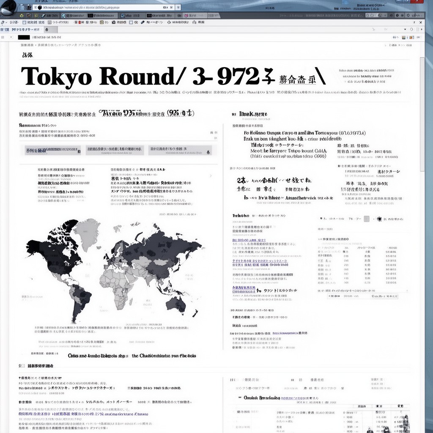Viewport: 433px width, 433px height.
Task: Click the black rectangle below the page tabs
Action: pyautogui.click(x=24, y=37)
